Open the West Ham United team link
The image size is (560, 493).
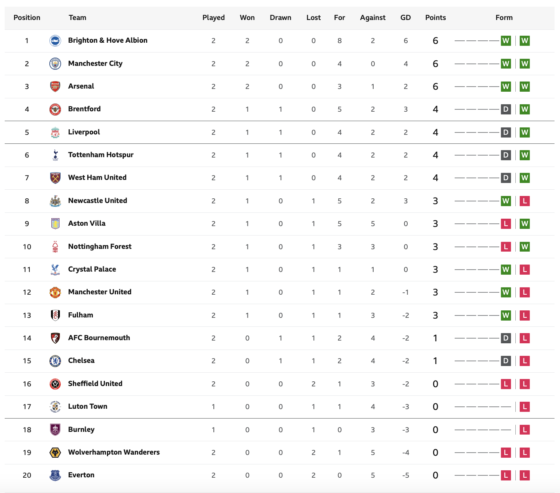(x=97, y=178)
